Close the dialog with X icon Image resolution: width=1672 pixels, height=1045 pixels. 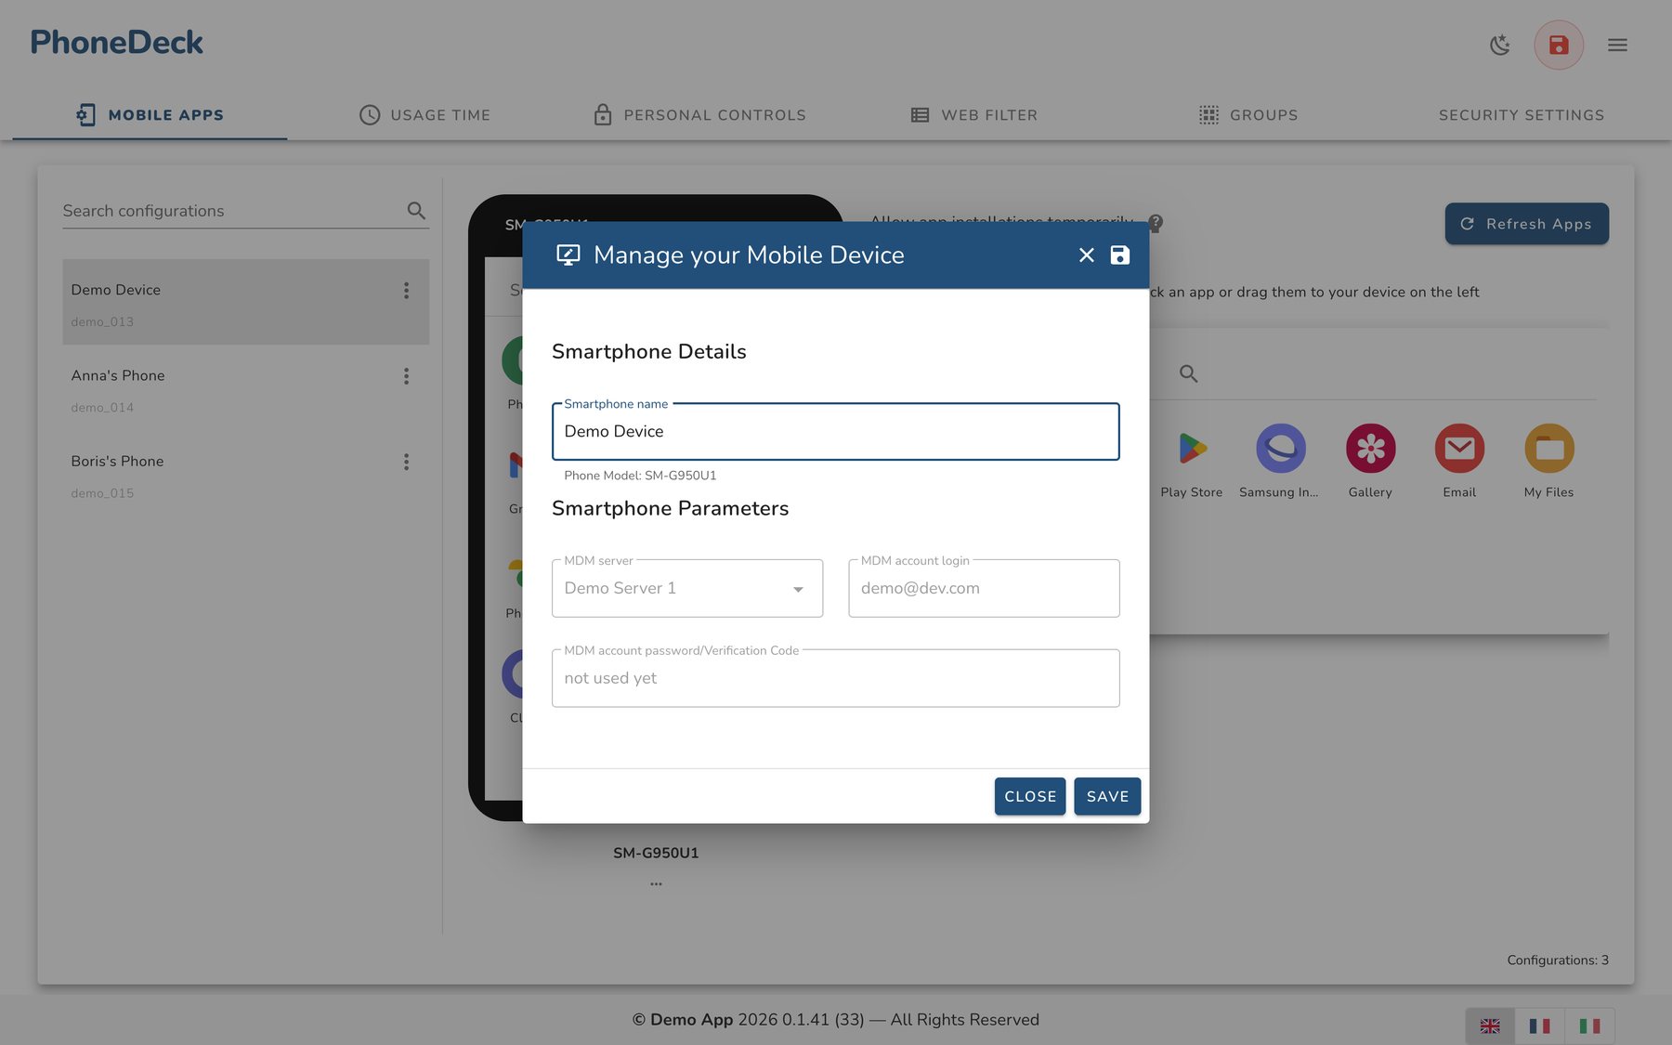[x=1086, y=255]
